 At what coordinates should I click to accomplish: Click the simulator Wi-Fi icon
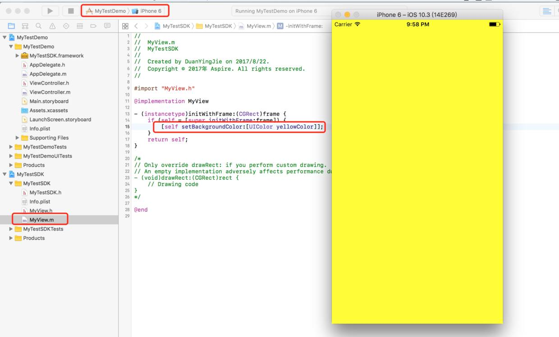[357, 24]
